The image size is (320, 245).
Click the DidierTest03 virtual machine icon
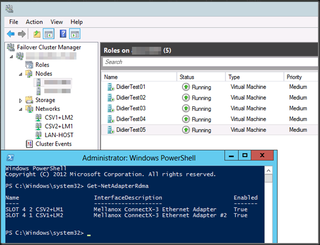click(111, 108)
